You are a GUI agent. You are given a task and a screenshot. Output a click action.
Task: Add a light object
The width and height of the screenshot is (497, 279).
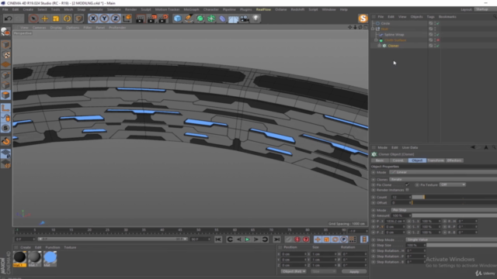coord(255,19)
